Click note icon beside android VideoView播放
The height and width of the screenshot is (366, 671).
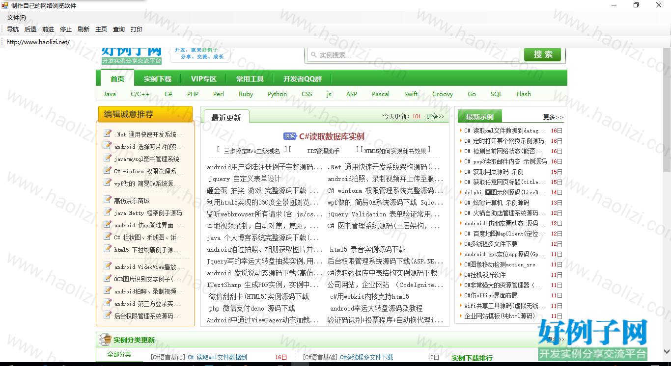(108, 265)
